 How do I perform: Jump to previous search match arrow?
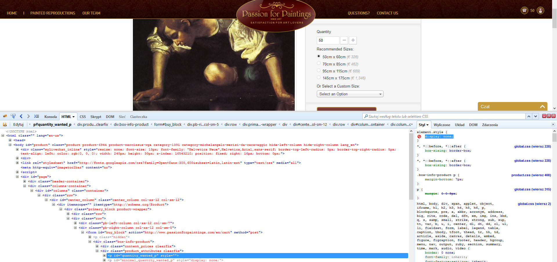click(x=529, y=116)
